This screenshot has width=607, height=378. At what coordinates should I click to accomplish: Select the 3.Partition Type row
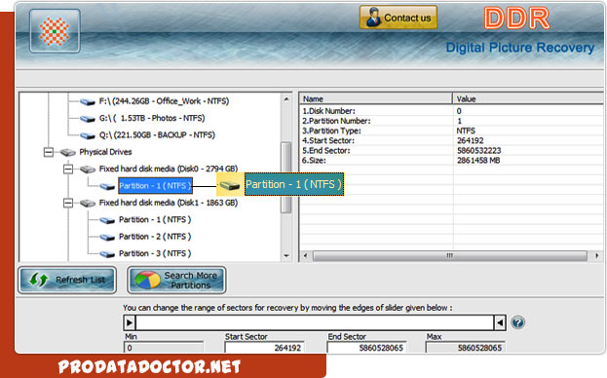pyautogui.click(x=451, y=131)
